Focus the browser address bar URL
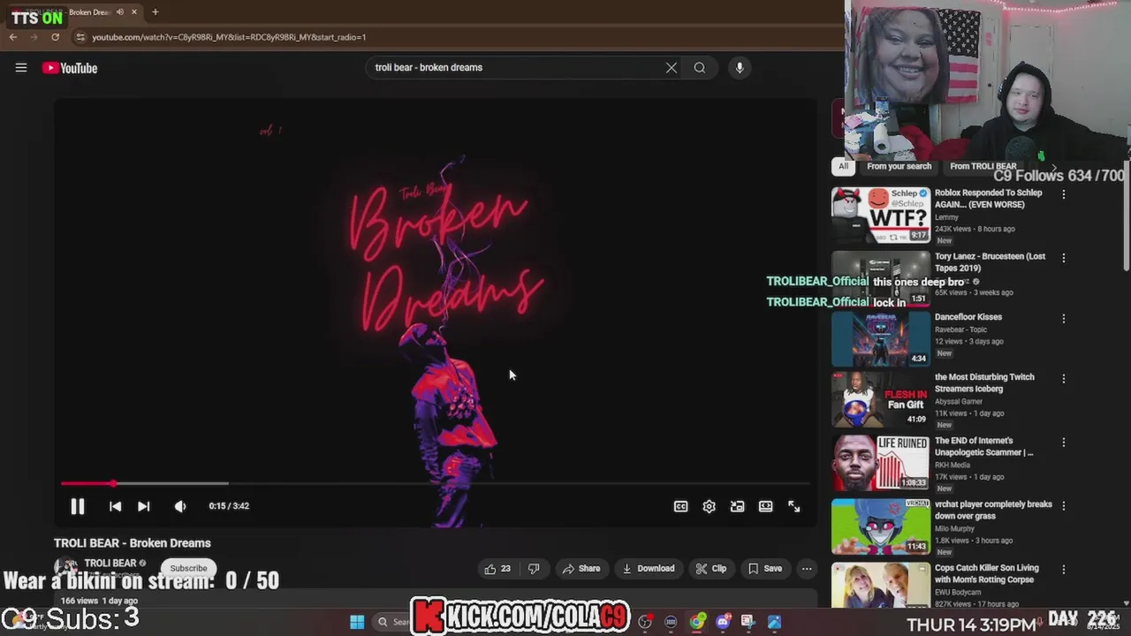Image resolution: width=1131 pixels, height=636 pixels. pyautogui.click(x=229, y=37)
